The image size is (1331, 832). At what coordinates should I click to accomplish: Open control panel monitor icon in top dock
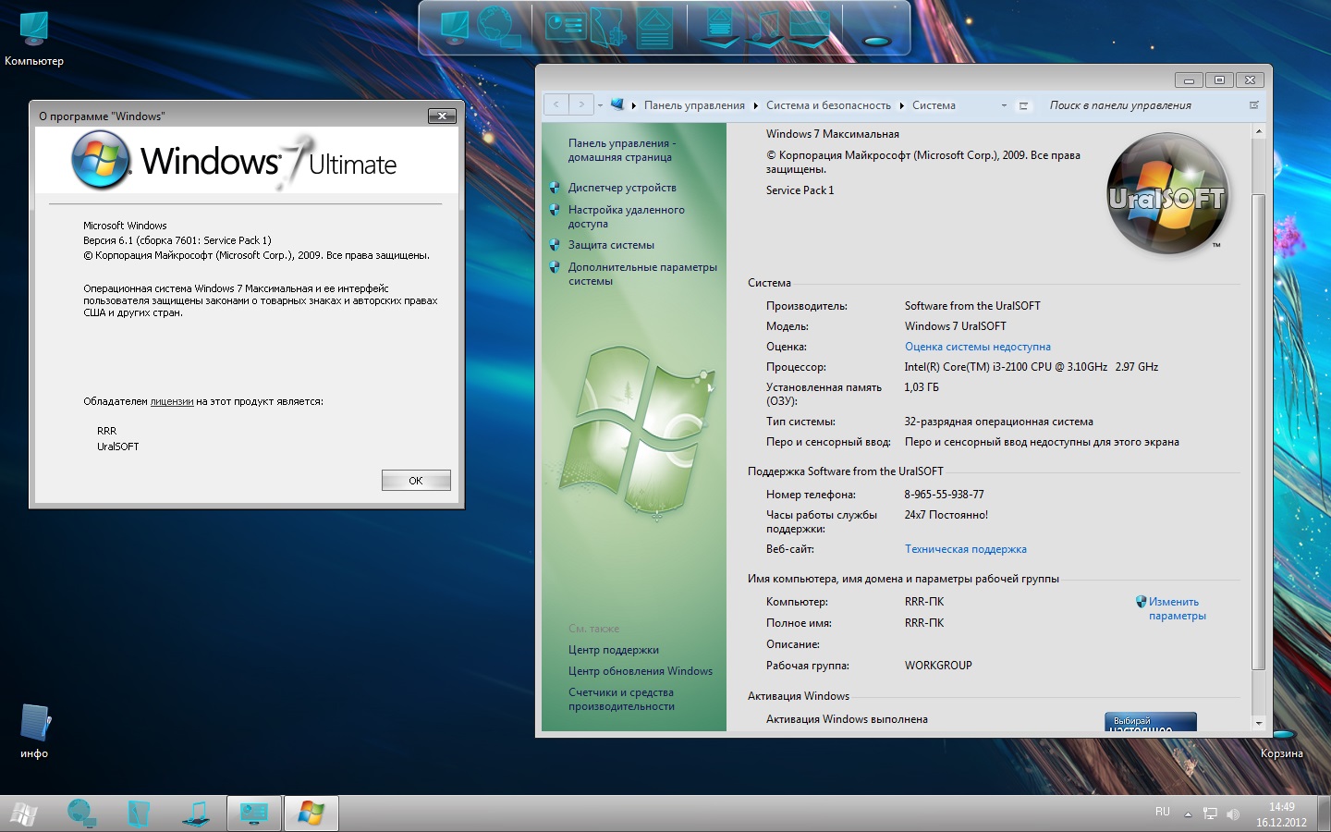coord(566,27)
